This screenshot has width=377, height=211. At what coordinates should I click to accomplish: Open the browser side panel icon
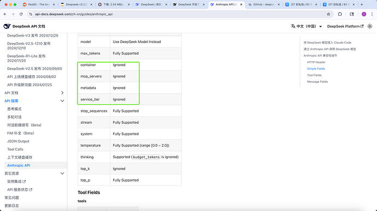click(352, 14)
